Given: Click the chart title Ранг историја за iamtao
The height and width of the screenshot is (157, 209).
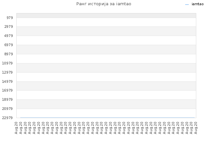Looking at the screenshot, I should (104, 4).
